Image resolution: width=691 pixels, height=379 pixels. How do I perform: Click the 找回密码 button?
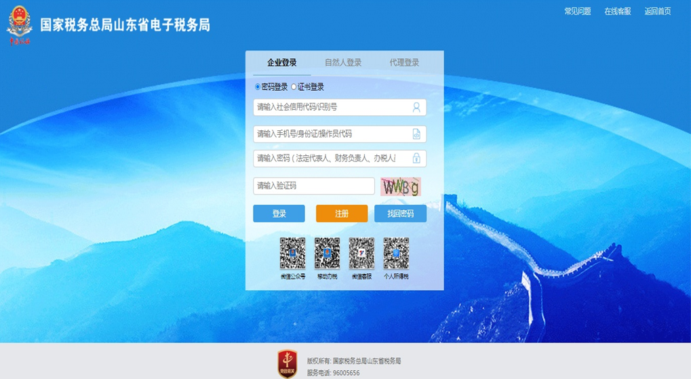tap(401, 214)
